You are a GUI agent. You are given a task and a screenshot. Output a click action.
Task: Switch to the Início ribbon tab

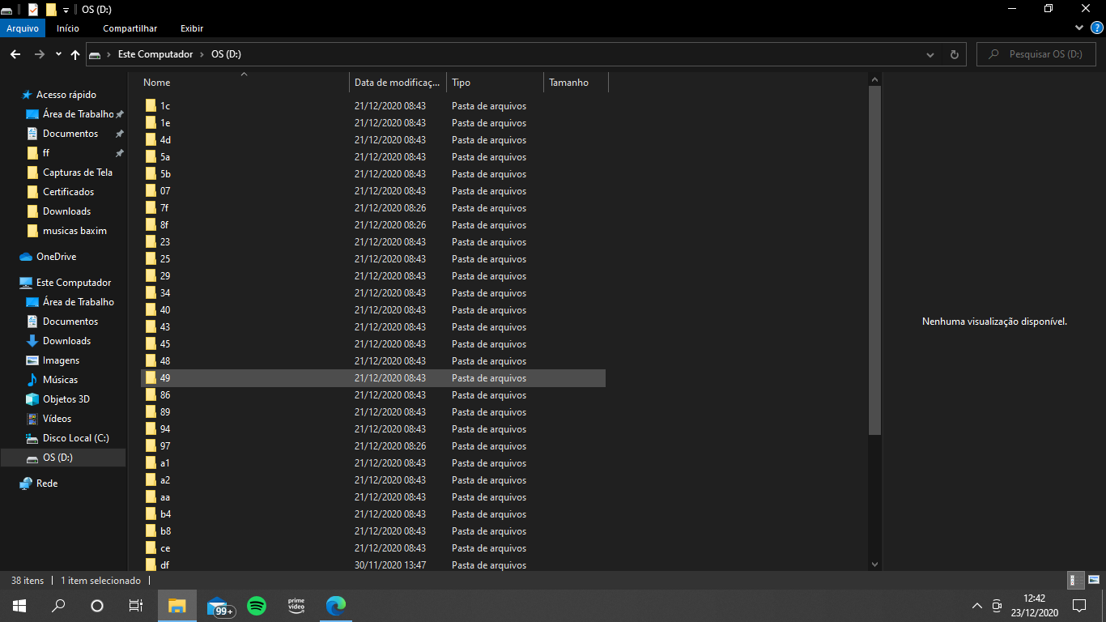pos(68,28)
